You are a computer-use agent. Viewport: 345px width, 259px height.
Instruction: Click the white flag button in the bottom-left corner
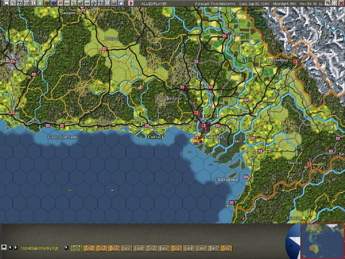[4, 247]
